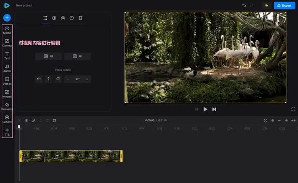Decrease rotation angle with minus
This screenshot has height=183, width=298.
67,79
